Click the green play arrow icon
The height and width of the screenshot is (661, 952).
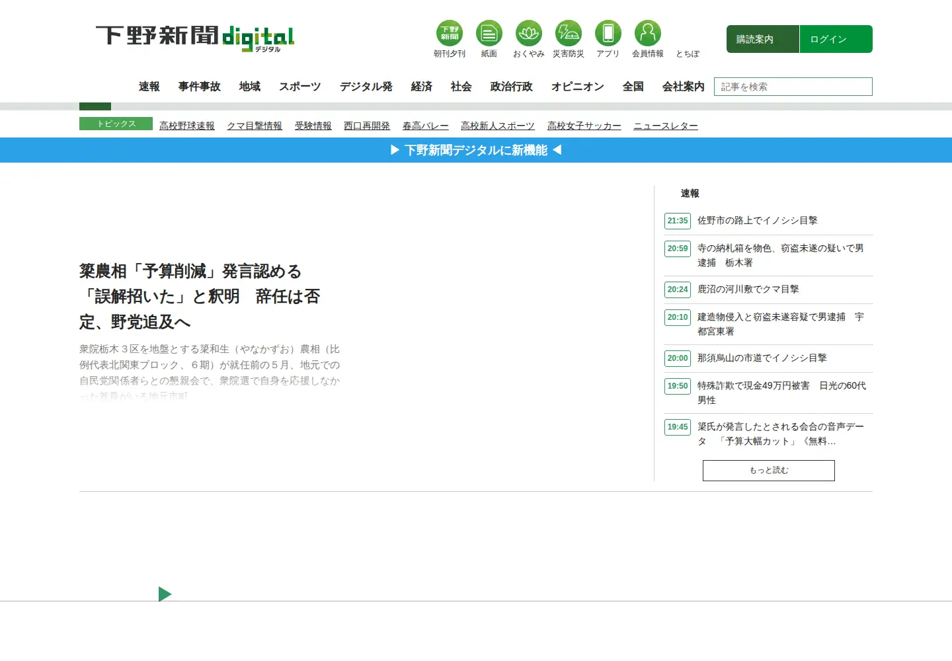[x=165, y=594]
